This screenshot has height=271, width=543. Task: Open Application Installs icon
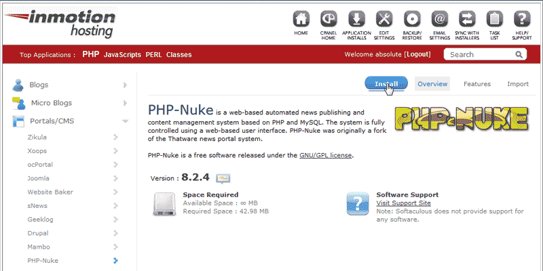pos(356,19)
